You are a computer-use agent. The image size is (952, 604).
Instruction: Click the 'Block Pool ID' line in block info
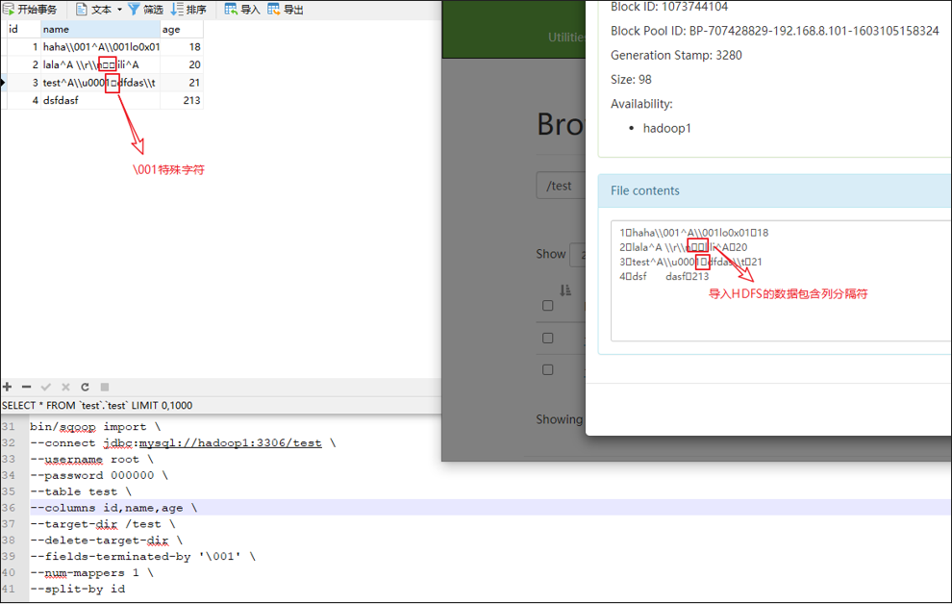[775, 31]
